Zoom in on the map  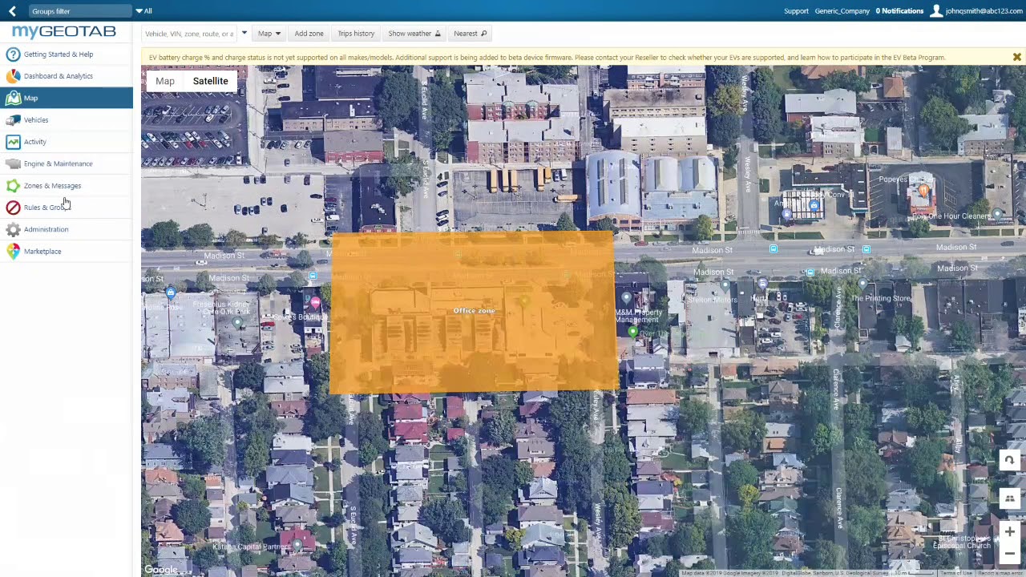pos(1009,532)
